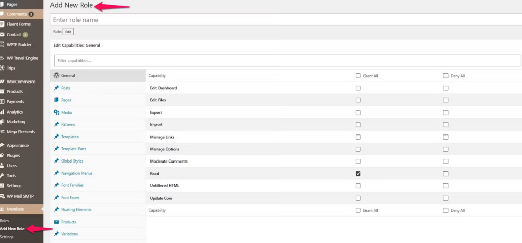This screenshot has width=522, height=243.
Task: Click the Mega Elements icon
Action: pyautogui.click(x=2, y=132)
